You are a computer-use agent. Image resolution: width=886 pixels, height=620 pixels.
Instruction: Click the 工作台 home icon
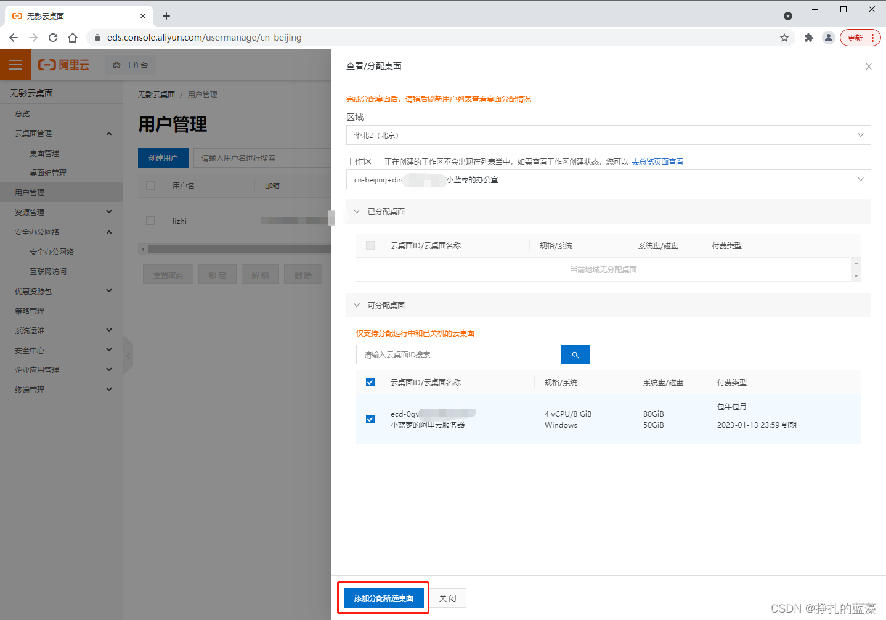(129, 64)
